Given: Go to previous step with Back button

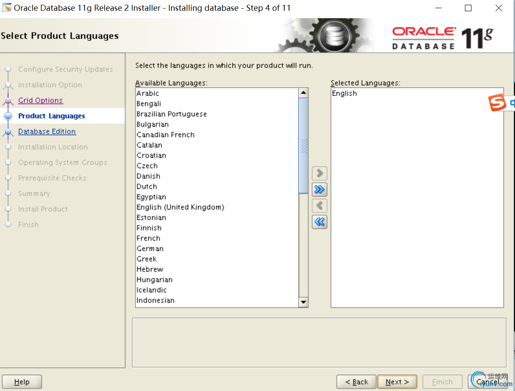Looking at the screenshot, I should coord(356,382).
